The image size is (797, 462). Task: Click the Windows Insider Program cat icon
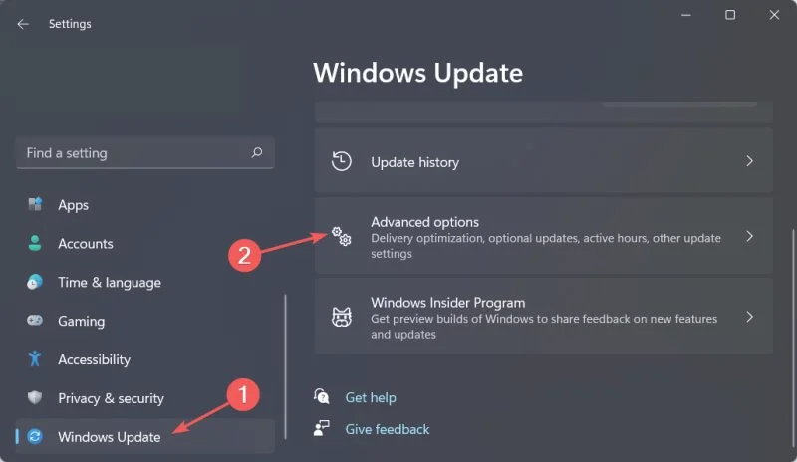[x=342, y=317]
